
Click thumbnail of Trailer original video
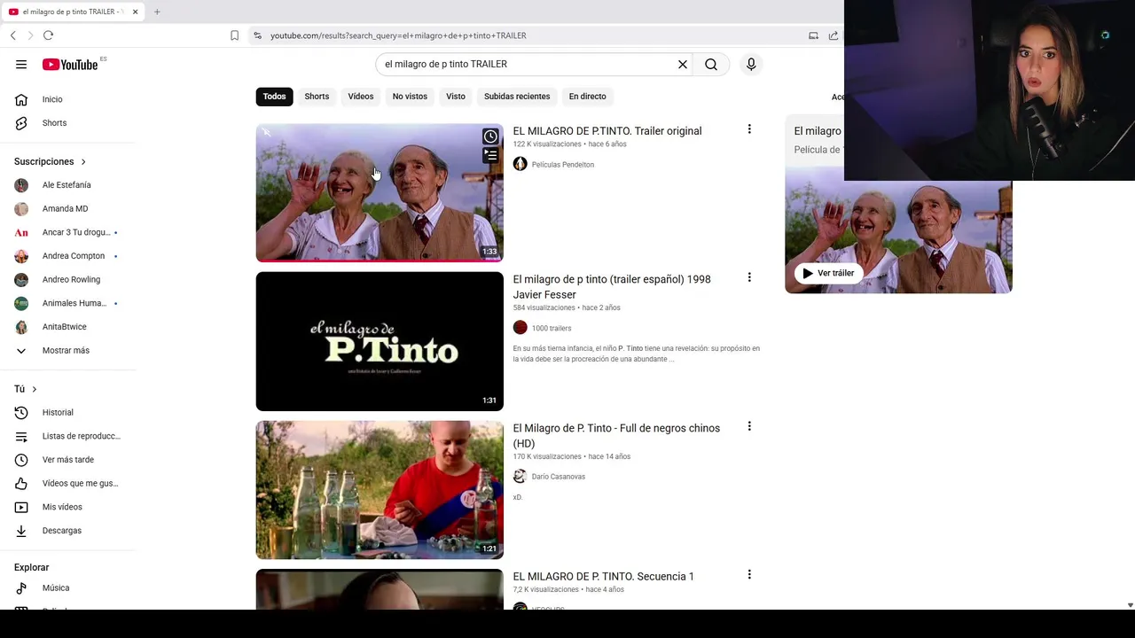(380, 193)
